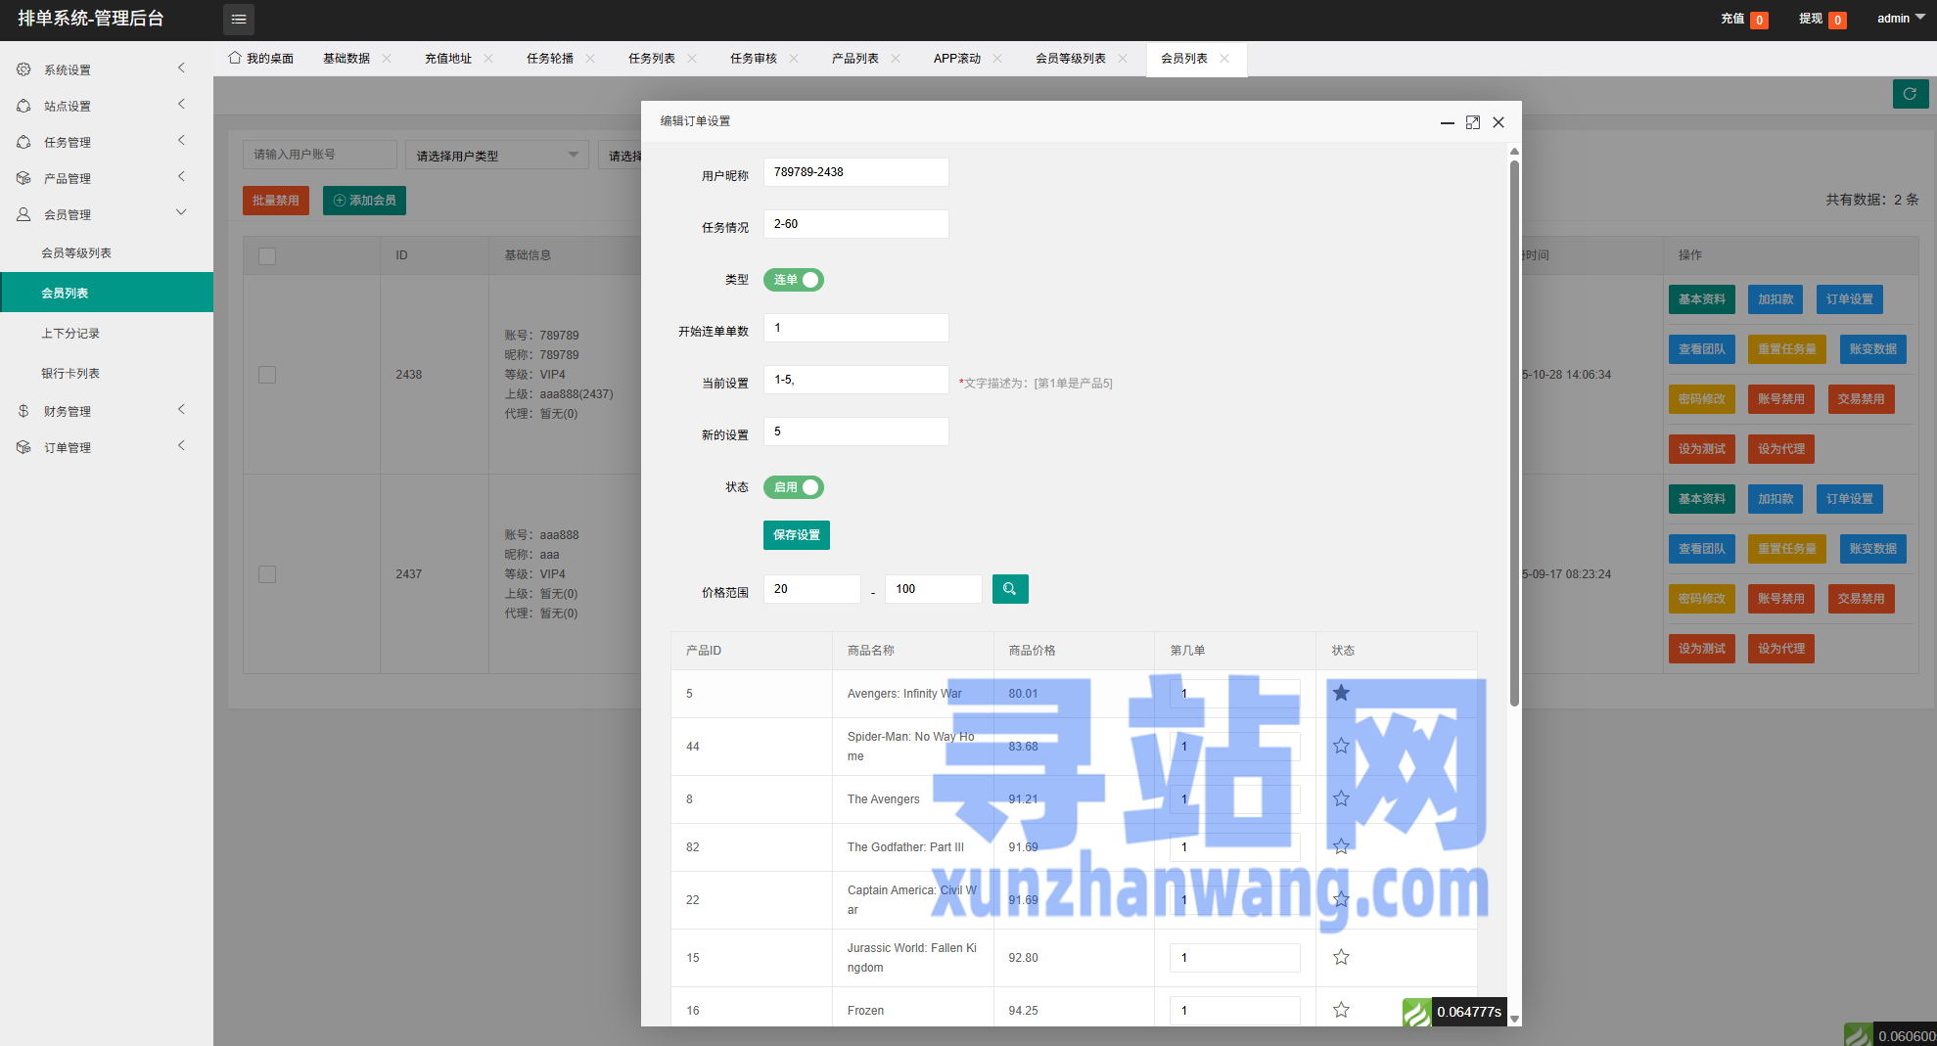Click the sidebar collapse hamburger icon
This screenshot has width=1937, height=1046.
tap(238, 19)
